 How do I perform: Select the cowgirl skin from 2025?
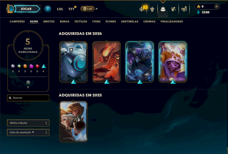pos(74,121)
